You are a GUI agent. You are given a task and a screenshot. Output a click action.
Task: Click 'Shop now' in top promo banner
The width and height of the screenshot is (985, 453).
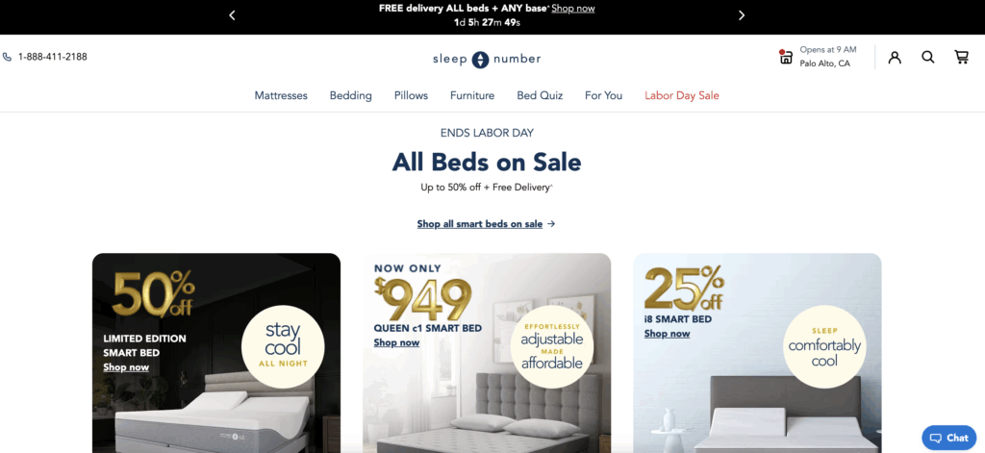pos(573,8)
